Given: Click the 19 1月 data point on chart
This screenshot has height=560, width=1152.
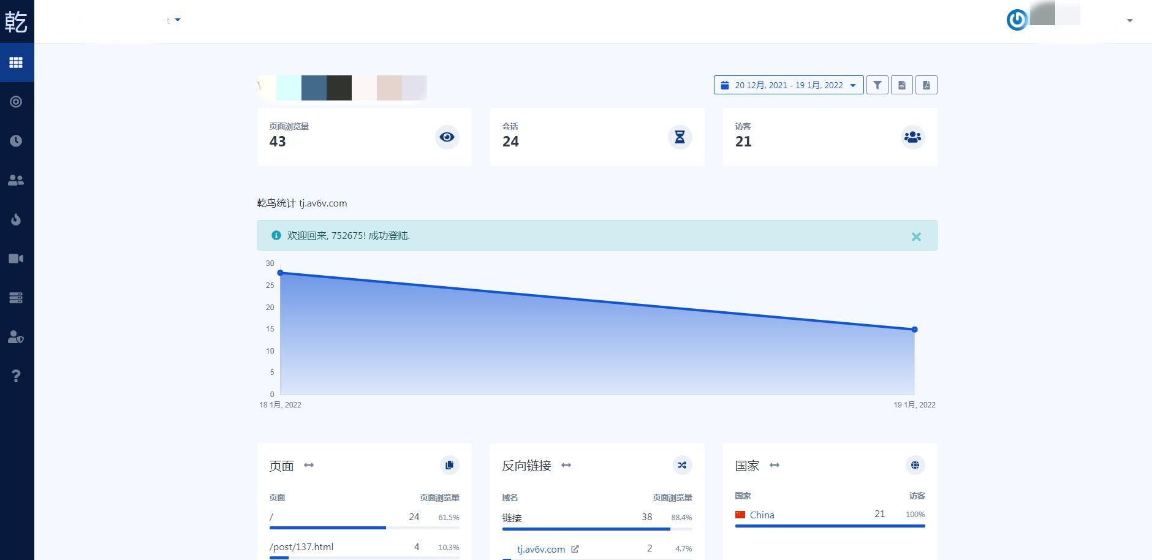Looking at the screenshot, I should pyautogui.click(x=914, y=330).
